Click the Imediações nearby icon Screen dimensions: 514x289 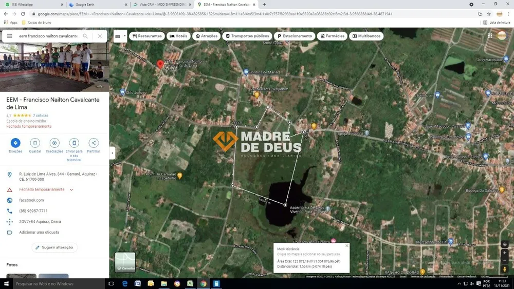point(54,143)
